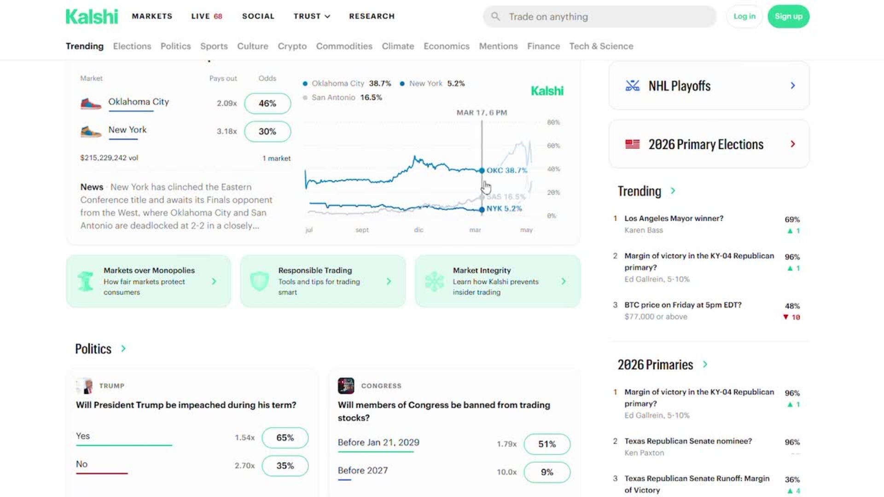Click the Yes 65% impeachment button
The height and width of the screenshot is (497, 884).
(285, 438)
